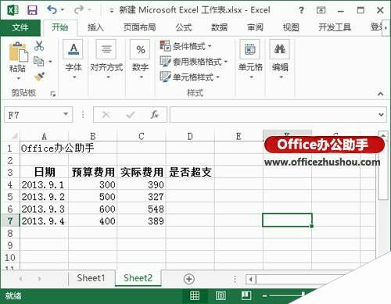
Task: Open the Name Box dropdown arrow
Action: click(66, 114)
